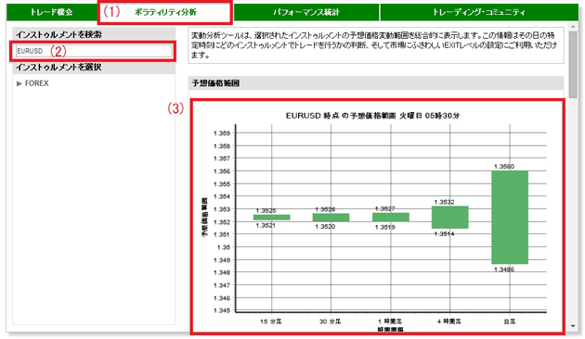
Task: Click the value label 1.3486
Action: point(503,270)
